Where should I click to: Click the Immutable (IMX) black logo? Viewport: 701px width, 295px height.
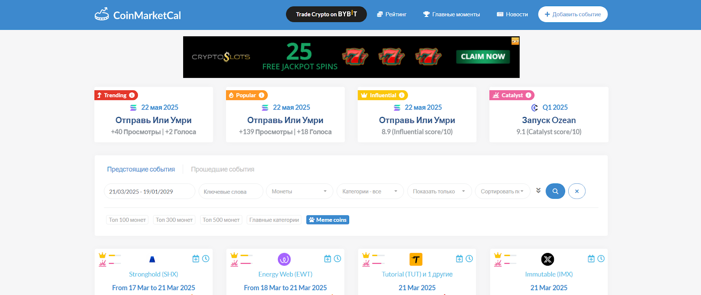tap(548, 259)
